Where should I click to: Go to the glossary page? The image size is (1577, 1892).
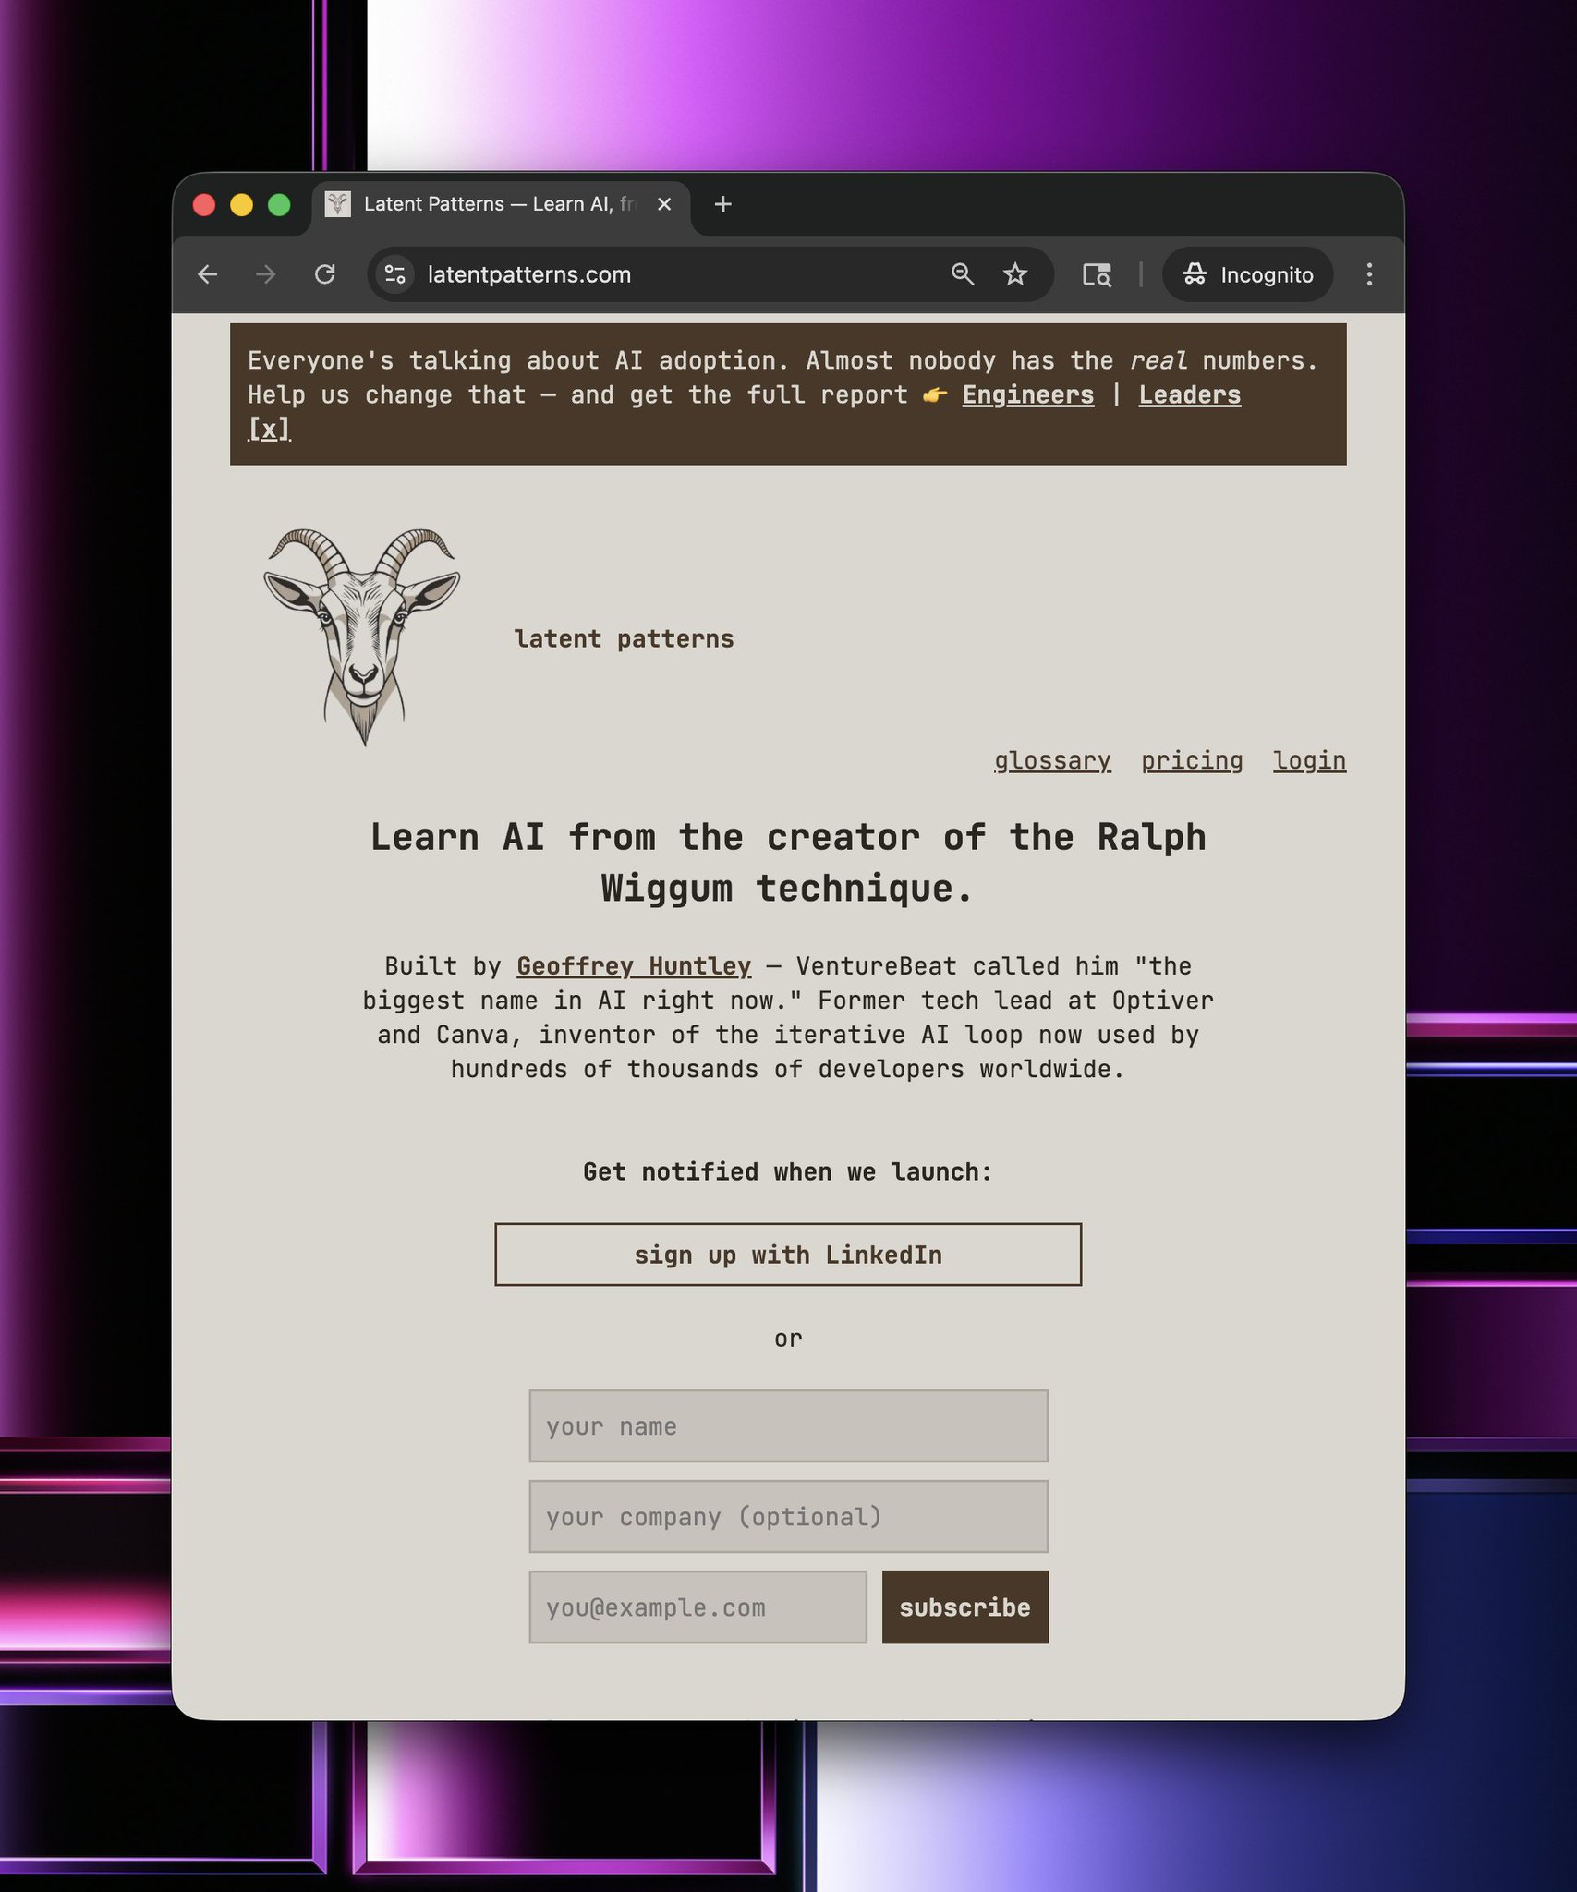[x=1052, y=760]
